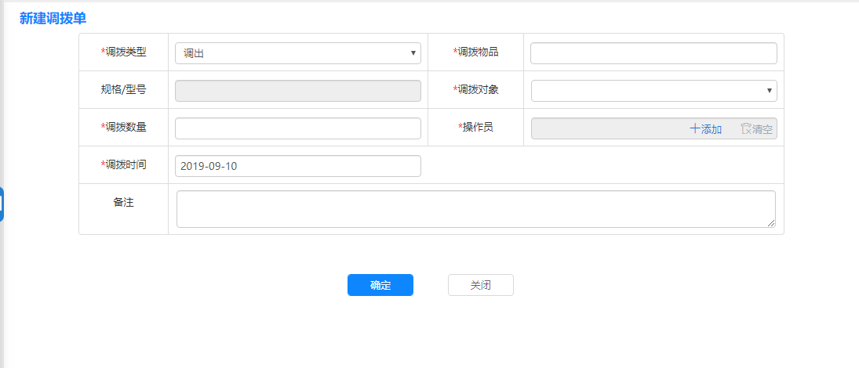Viewport: 859px width, 368px height.
Task: Click the 调拨对象 field label
Action: (x=477, y=90)
